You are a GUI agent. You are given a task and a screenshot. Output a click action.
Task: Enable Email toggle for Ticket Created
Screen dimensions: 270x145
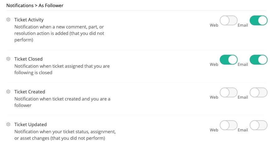(258, 92)
